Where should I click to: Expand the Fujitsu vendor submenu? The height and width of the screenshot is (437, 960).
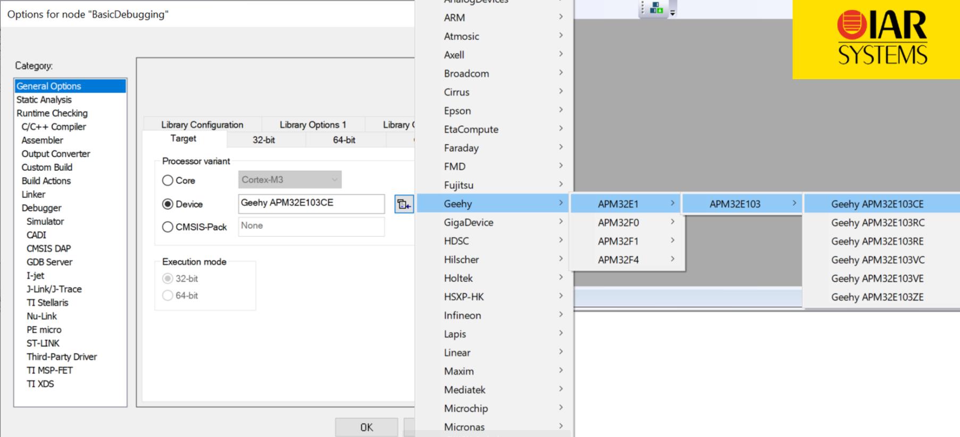494,185
